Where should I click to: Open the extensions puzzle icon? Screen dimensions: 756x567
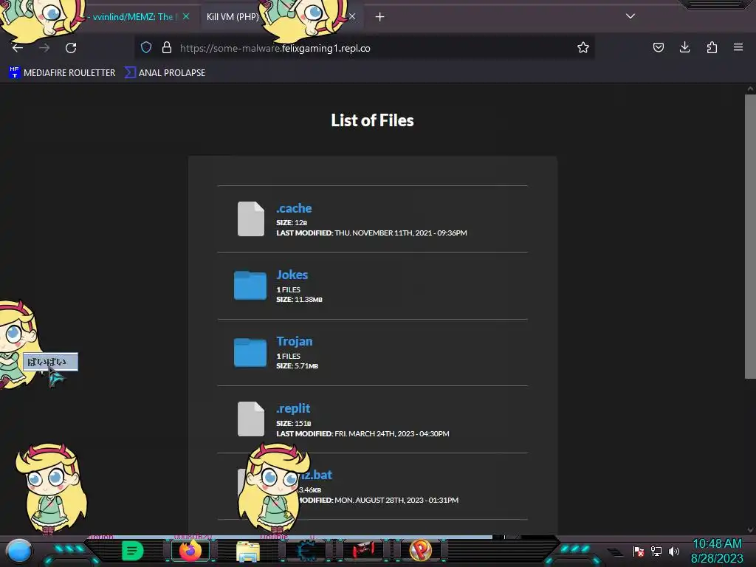coord(712,47)
